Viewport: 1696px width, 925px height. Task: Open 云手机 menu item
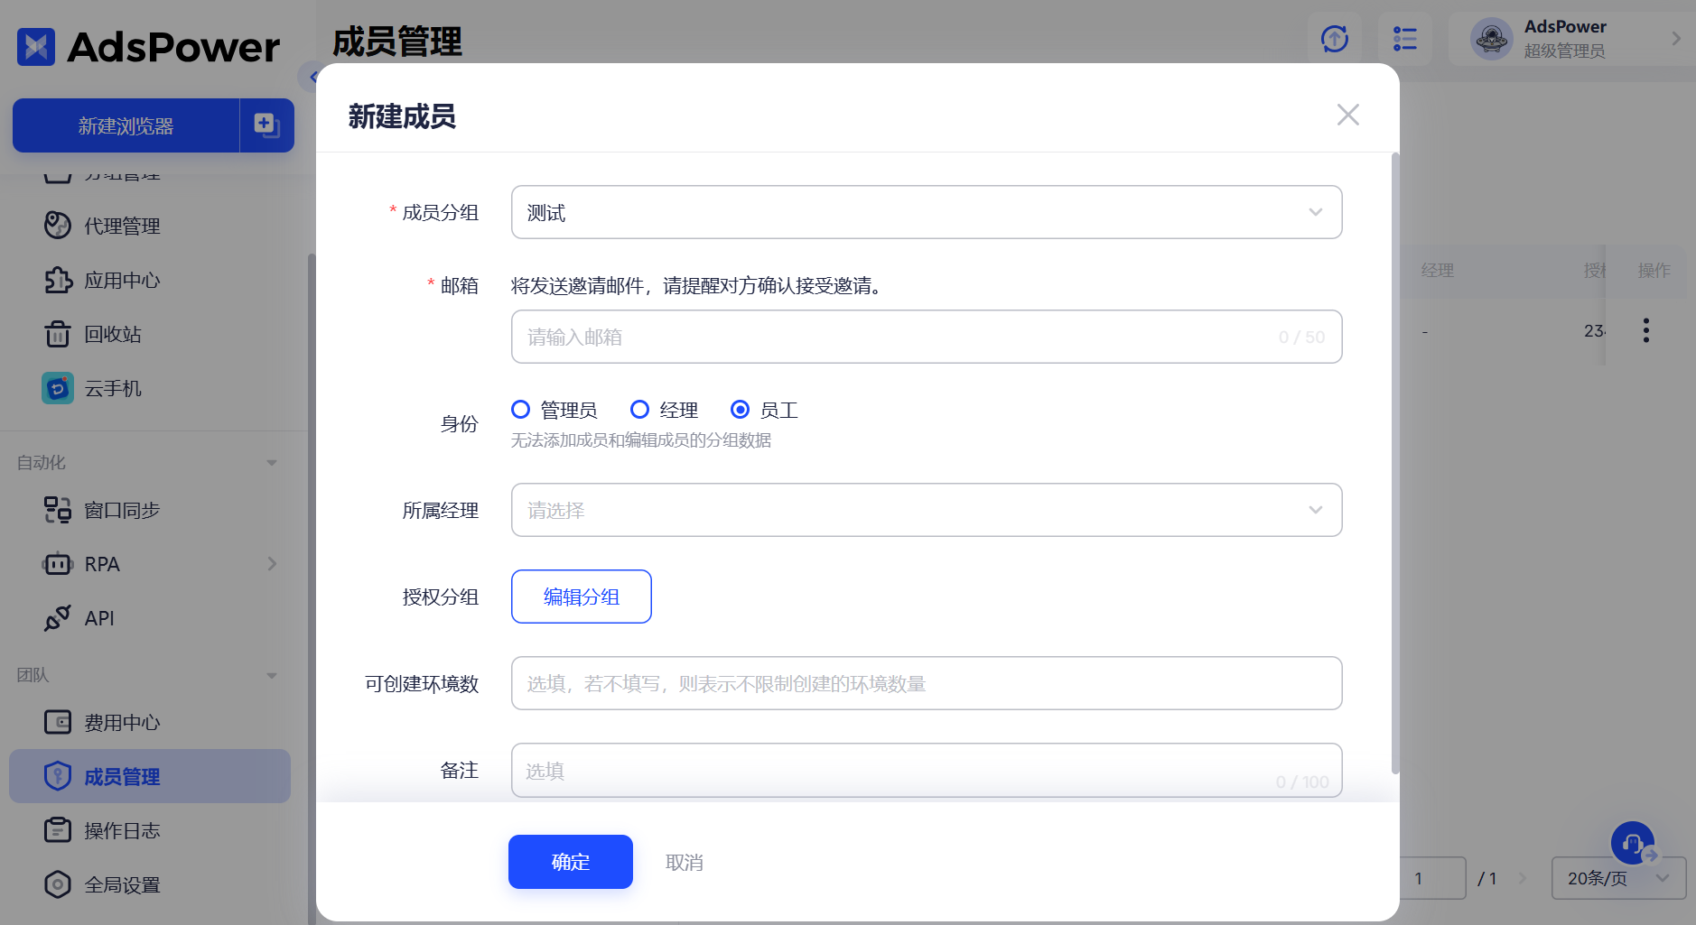tap(113, 389)
